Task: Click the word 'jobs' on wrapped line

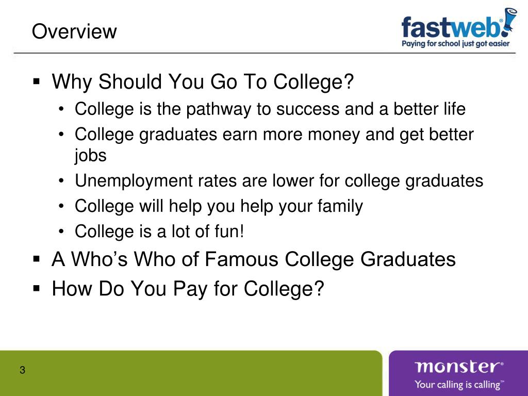Action: (x=91, y=156)
